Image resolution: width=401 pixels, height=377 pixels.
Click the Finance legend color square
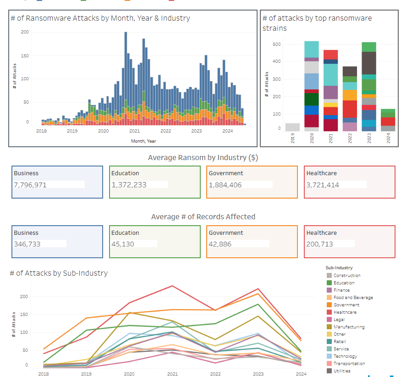click(329, 290)
